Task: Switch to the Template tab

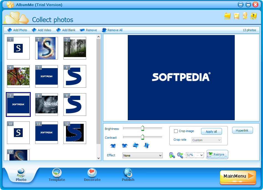Action: pyautogui.click(x=57, y=175)
